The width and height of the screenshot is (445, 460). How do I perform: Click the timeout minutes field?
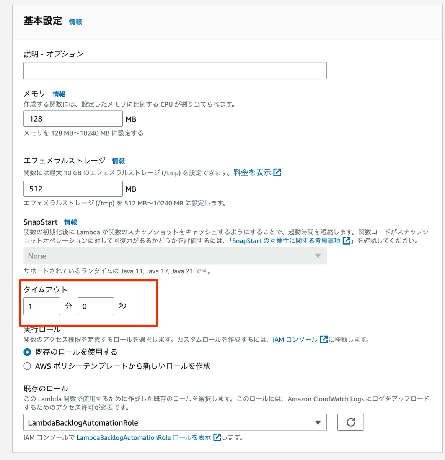click(x=42, y=306)
